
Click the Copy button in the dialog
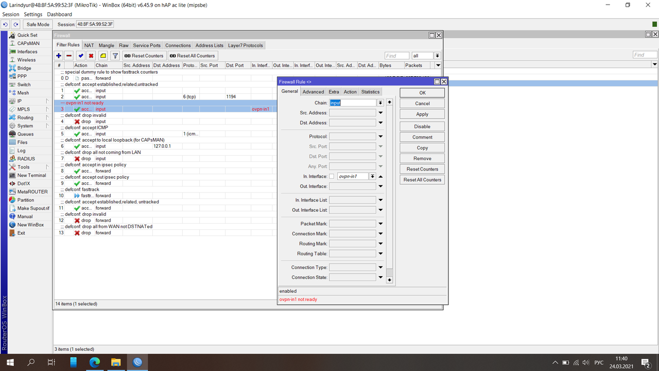click(422, 148)
